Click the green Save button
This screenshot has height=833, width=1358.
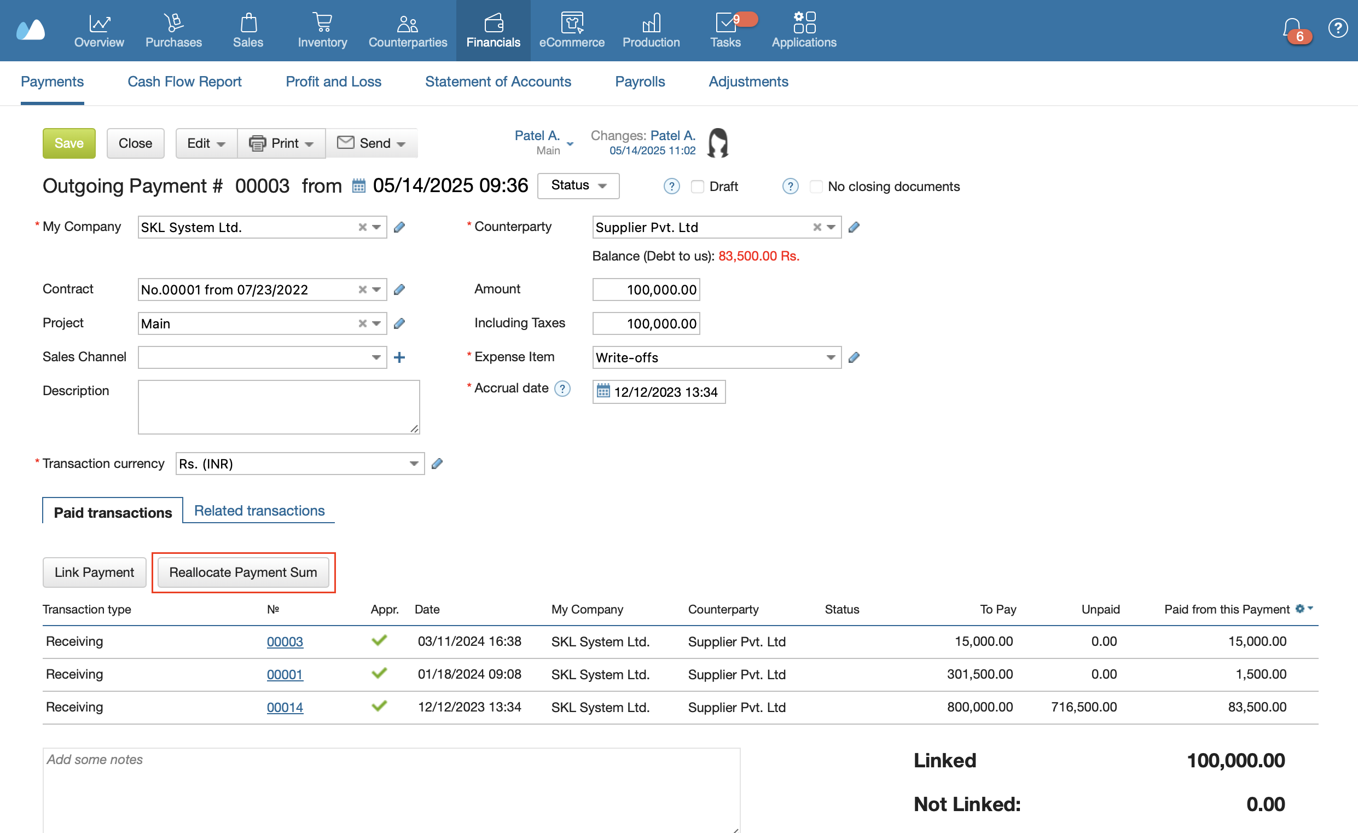click(x=69, y=143)
